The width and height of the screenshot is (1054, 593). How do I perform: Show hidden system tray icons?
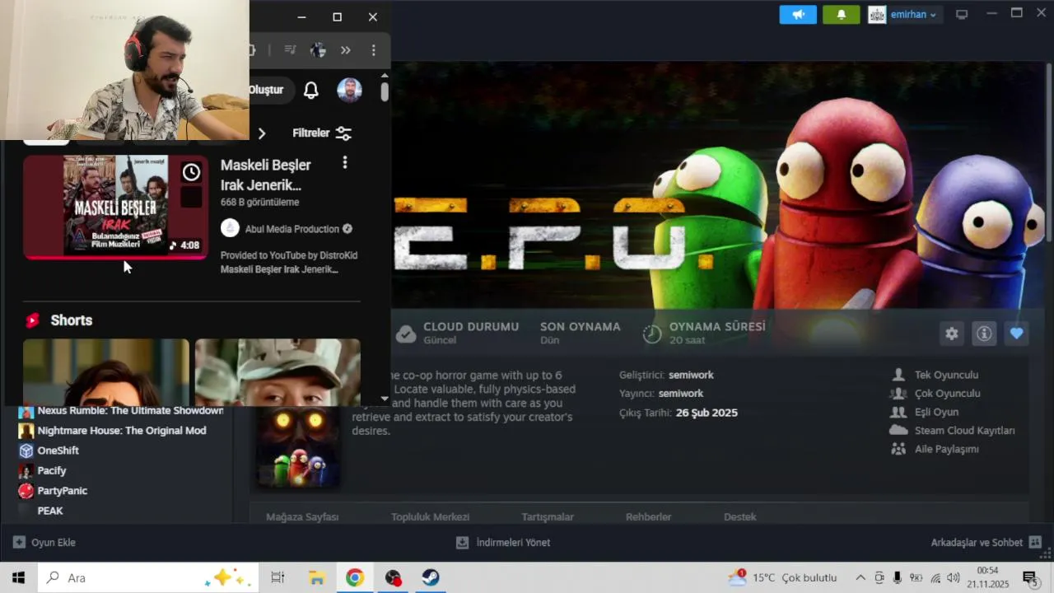(x=860, y=577)
